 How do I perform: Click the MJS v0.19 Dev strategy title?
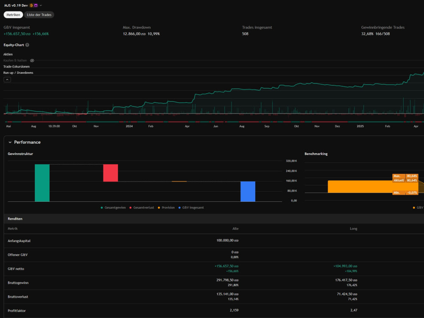click(x=16, y=6)
